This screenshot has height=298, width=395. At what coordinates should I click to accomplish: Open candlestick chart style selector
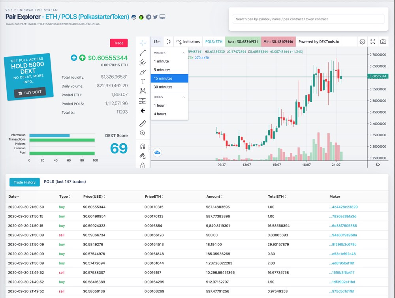tap(168, 42)
